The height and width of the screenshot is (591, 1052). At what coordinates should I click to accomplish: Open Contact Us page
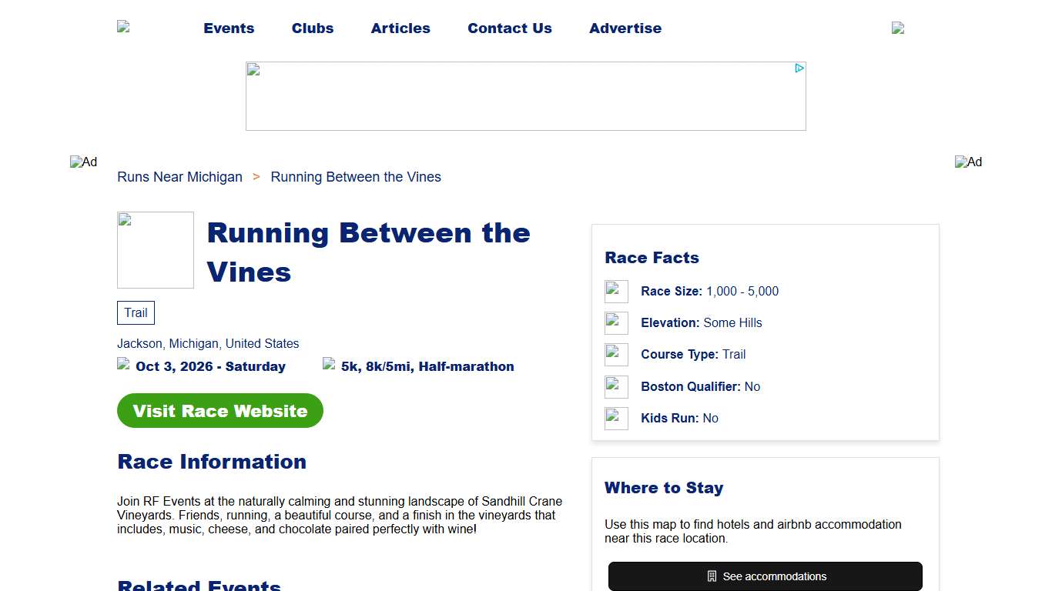pyautogui.click(x=510, y=28)
